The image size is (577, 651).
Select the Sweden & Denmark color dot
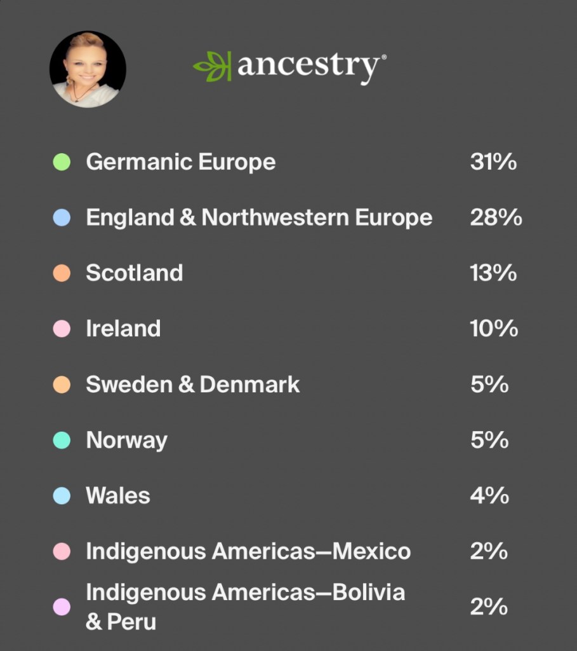point(62,385)
